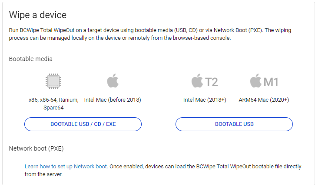Click the processor chip icon
The height and width of the screenshot is (193, 325).
[x=53, y=81]
